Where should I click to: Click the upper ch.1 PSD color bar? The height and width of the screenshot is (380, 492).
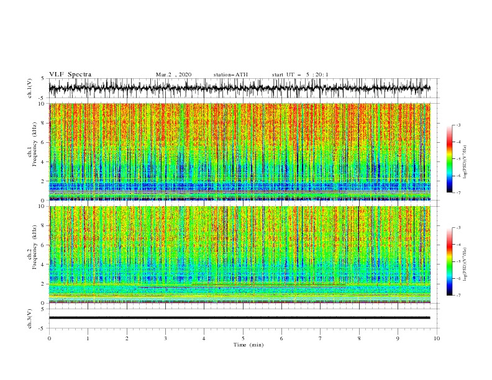click(450, 159)
